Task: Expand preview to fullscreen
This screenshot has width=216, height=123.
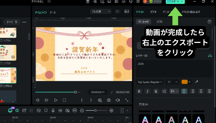Action: pos(127,100)
